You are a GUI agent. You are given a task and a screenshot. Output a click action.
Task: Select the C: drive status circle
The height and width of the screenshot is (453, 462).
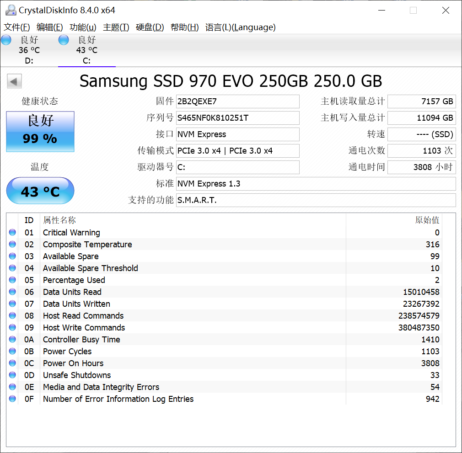click(x=64, y=40)
